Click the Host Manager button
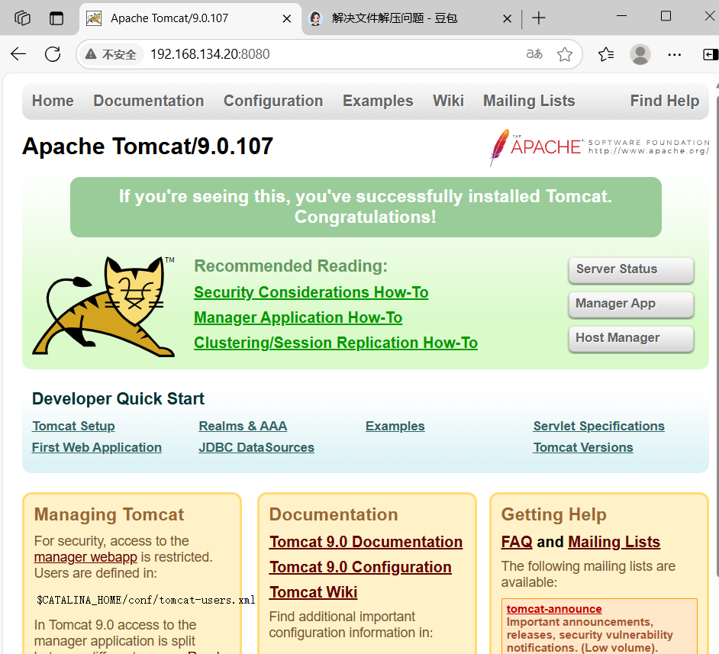Screen dimensions: 719x654 (x=631, y=339)
